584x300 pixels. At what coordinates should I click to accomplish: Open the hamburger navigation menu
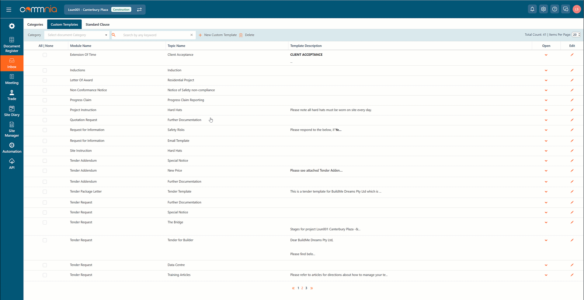pos(9,9)
